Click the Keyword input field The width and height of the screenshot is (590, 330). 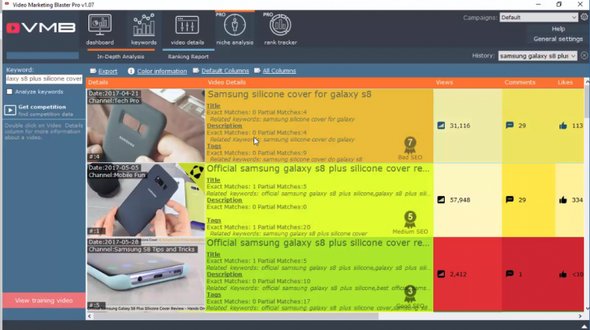pos(44,78)
